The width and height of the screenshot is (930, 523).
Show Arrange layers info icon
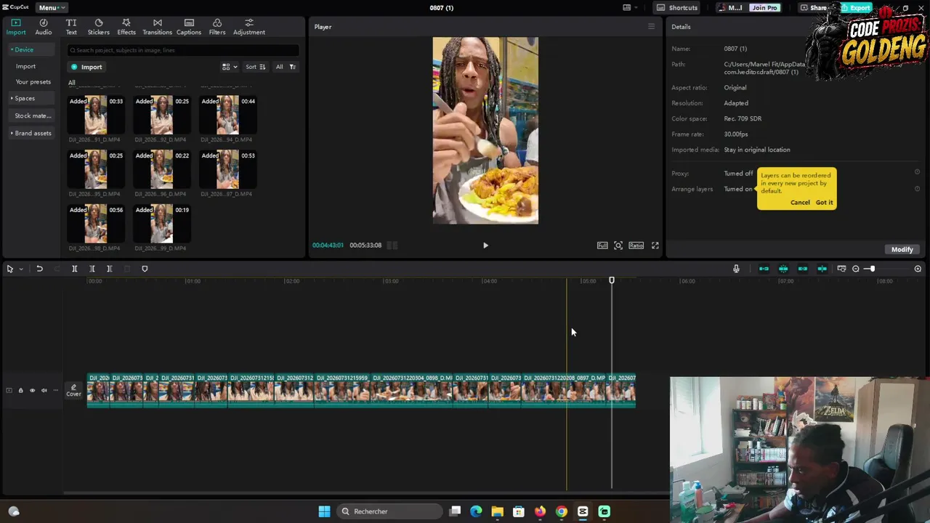917,189
